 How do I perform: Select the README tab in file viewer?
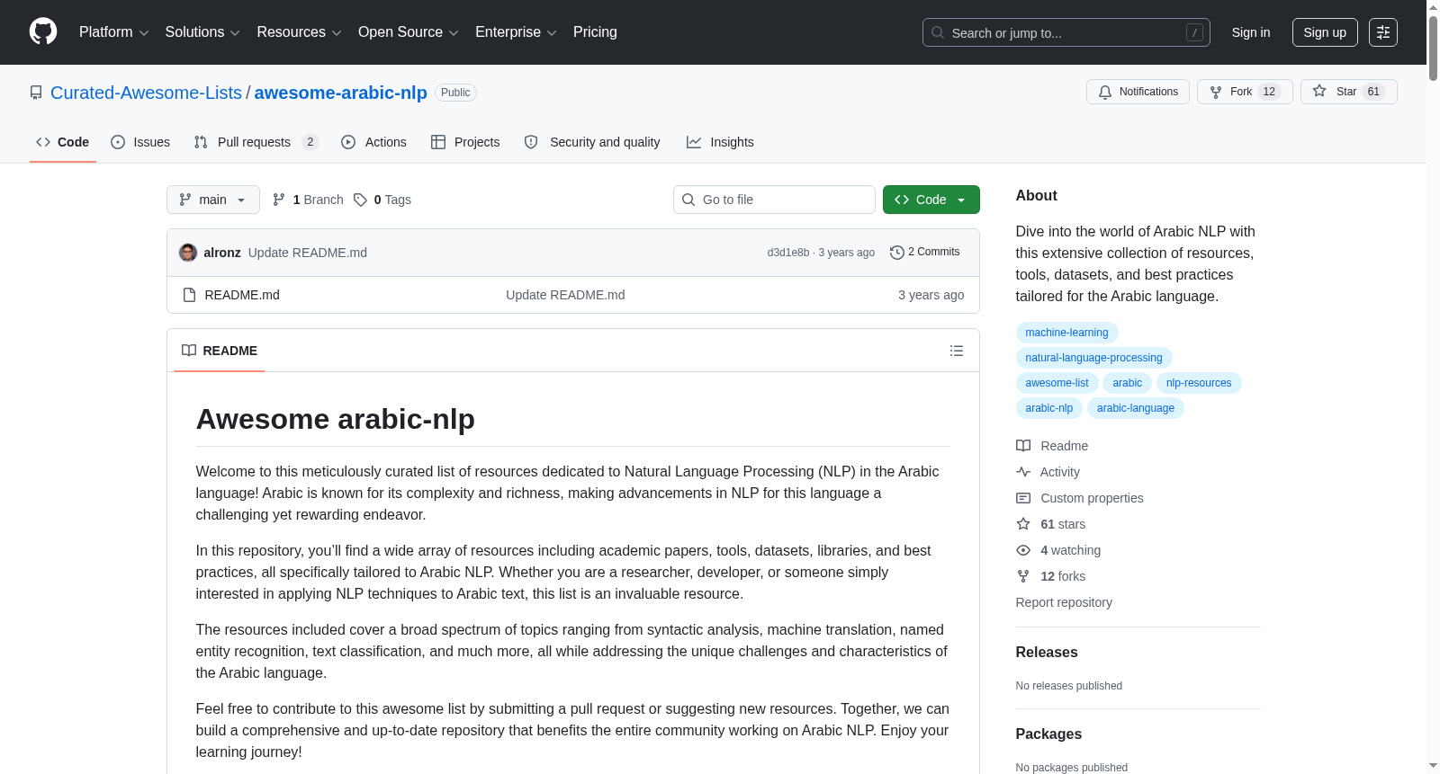tap(220, 351)
